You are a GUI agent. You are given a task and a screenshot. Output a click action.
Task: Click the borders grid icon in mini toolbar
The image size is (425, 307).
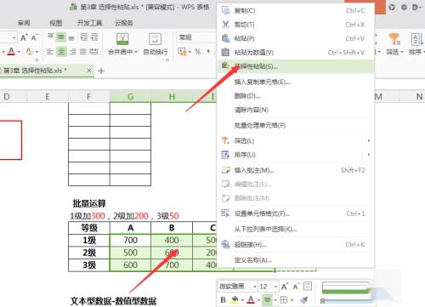pos(284,299)
